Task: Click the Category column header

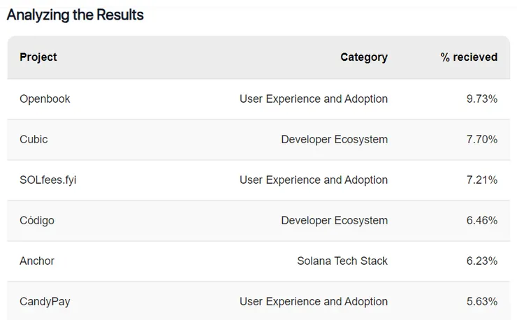Action: [x=363, y=57]
